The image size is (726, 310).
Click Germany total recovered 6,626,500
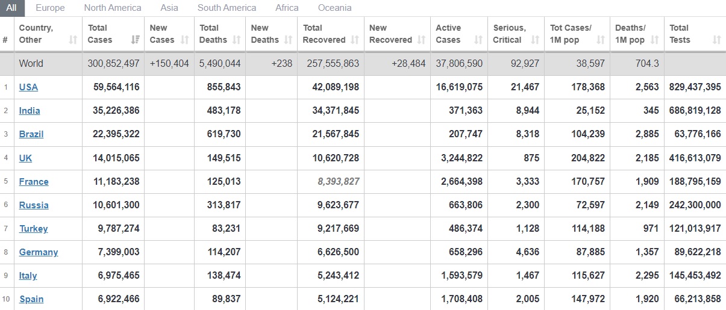[x=338, y=252]
